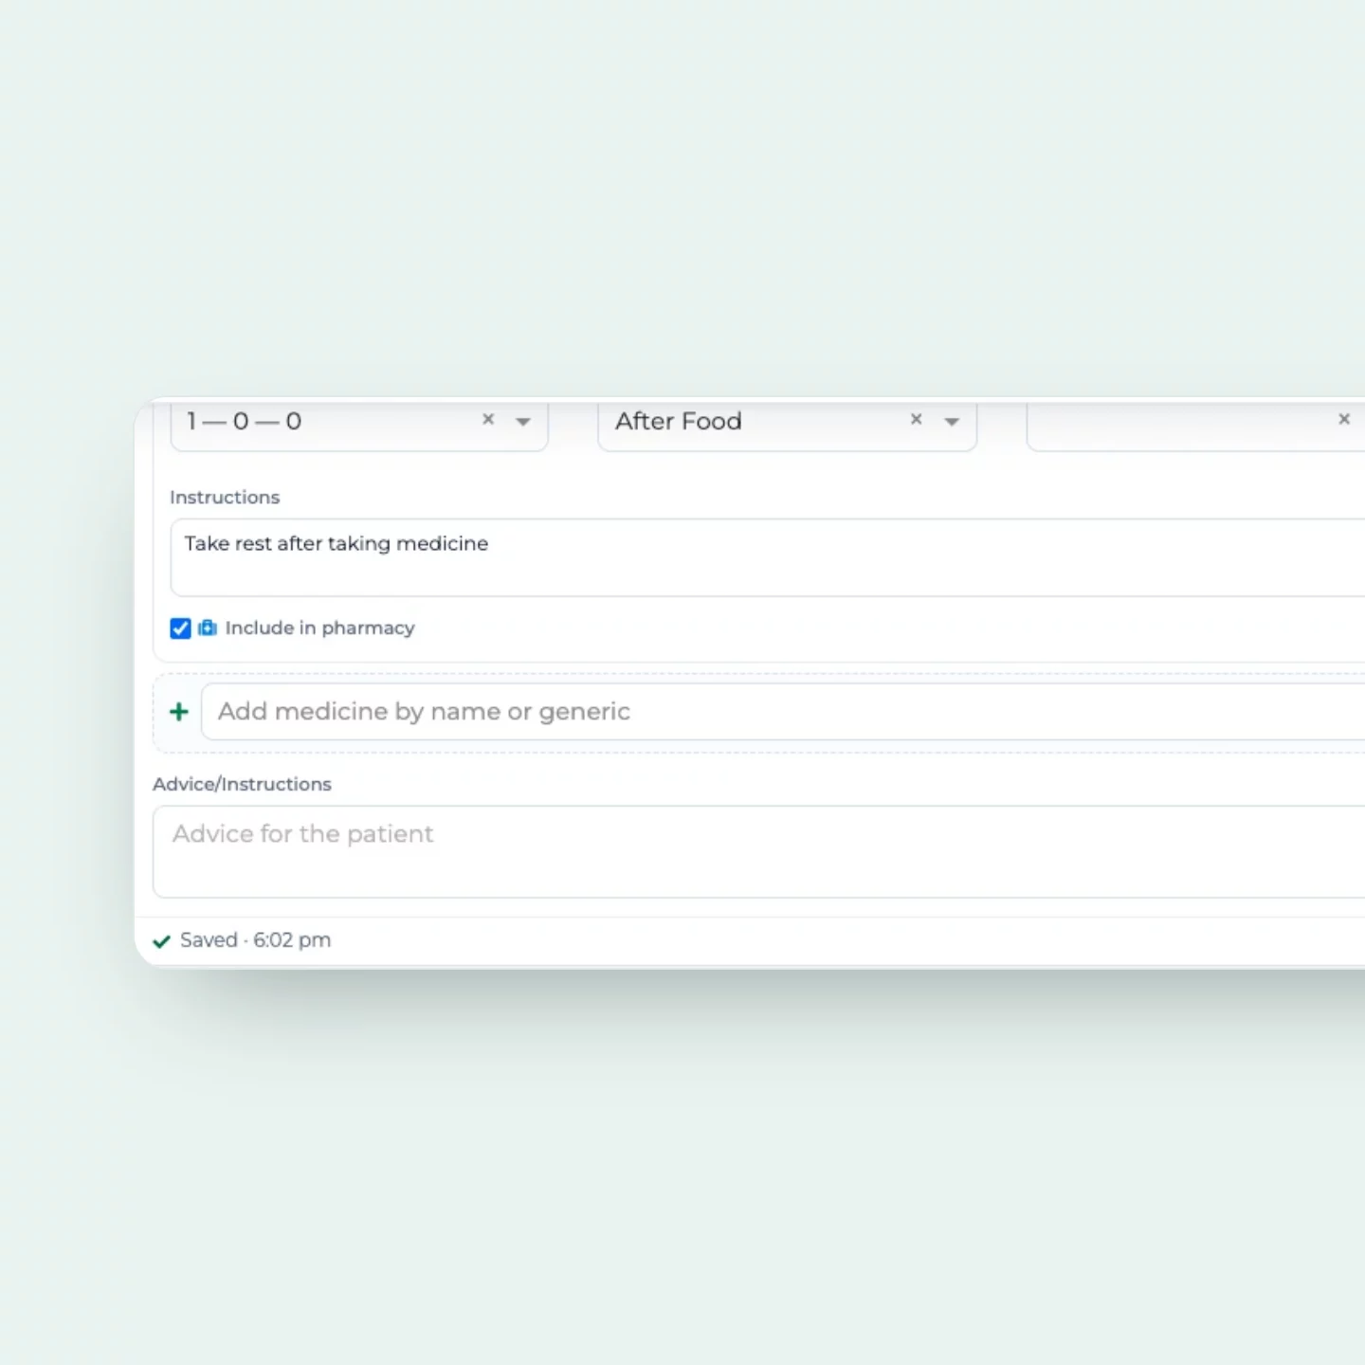Click the "Instructions" field label
Viewport: 1365px width, 1365px height.
(x=225, y=497)
